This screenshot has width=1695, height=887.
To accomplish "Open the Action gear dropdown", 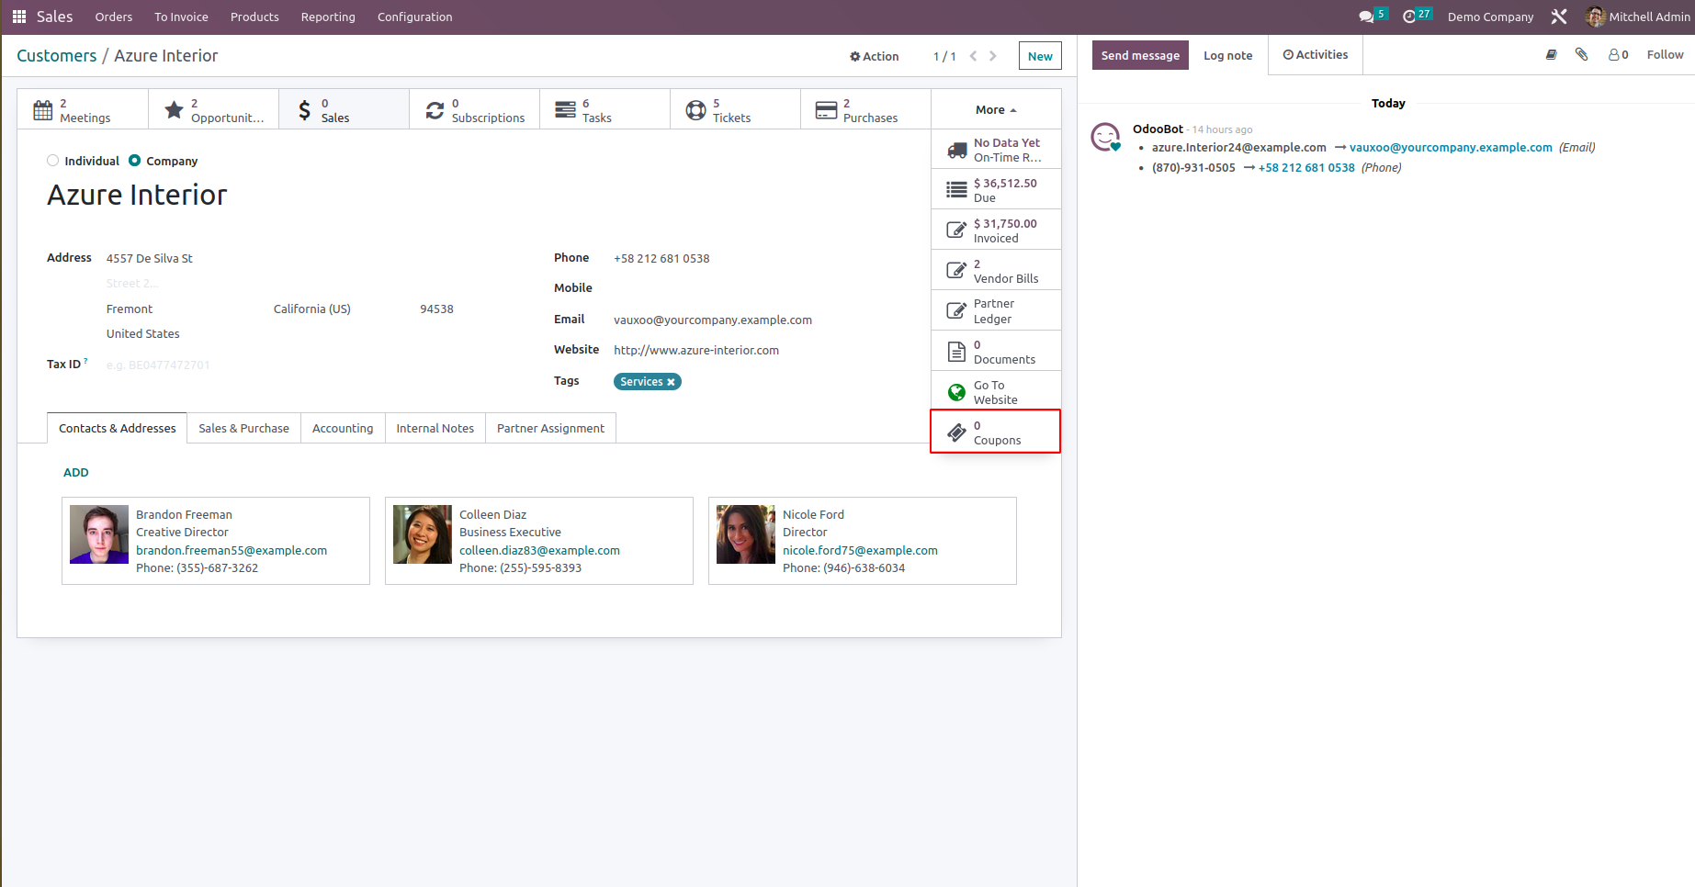I will [875, 56].
